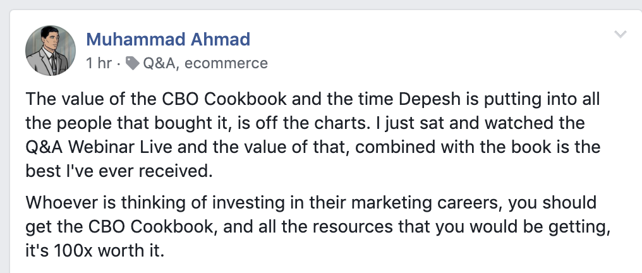Screen dimensions: 642x273
Task: Open the Q&A topic tag
Action: (160, 63)
